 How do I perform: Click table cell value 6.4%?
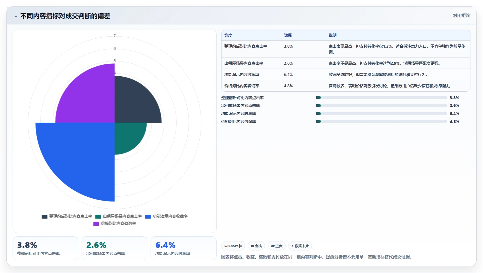(x=288, y=75)
